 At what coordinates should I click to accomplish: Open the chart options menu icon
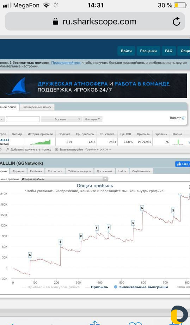click(x=189, y=187)
